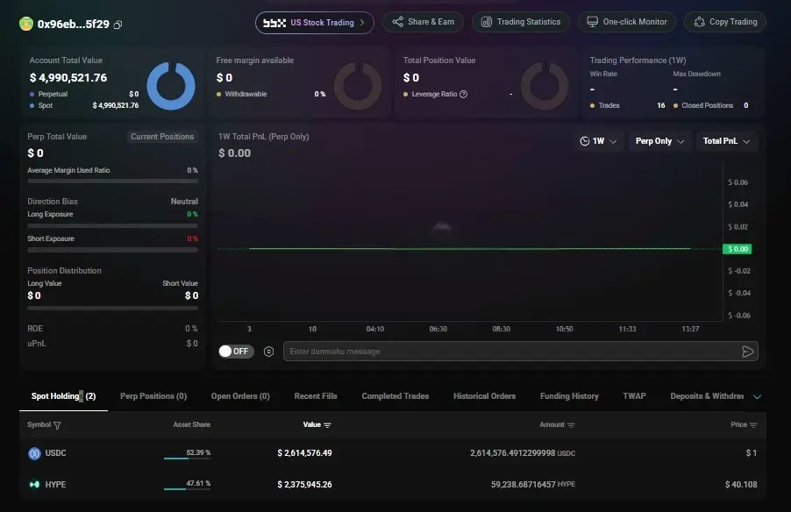Copy the wallet address 0x96eb...5f29
This screenshot has width=791, height=512.
click(118, 25)
